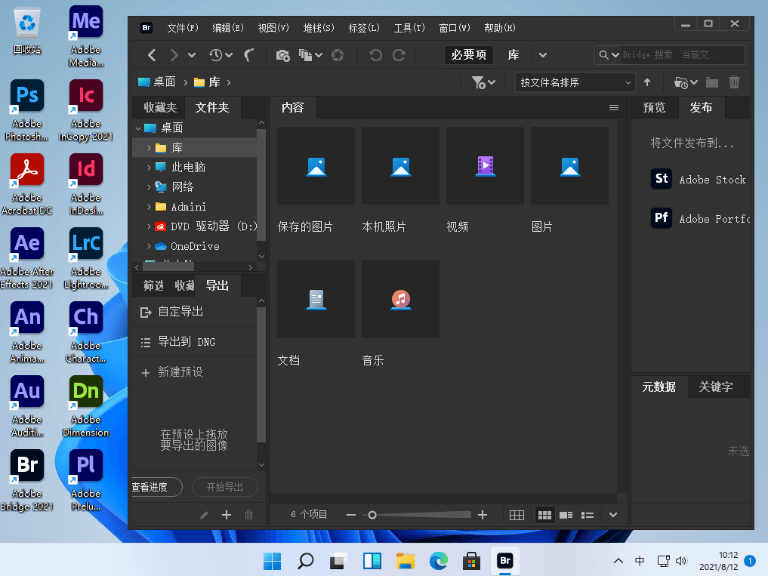Screen dimensions: 768x576
Task: Select 自定导出 preset
Action: (x=194, y=312)
